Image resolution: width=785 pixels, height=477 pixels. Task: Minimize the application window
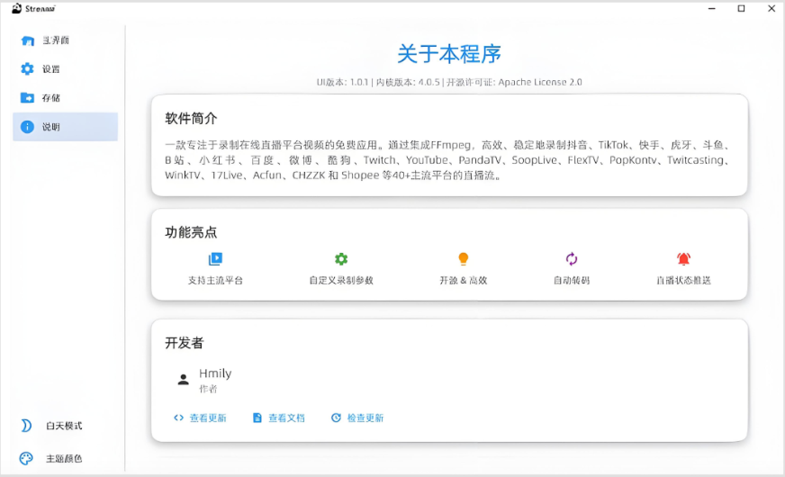pos(711,8)
